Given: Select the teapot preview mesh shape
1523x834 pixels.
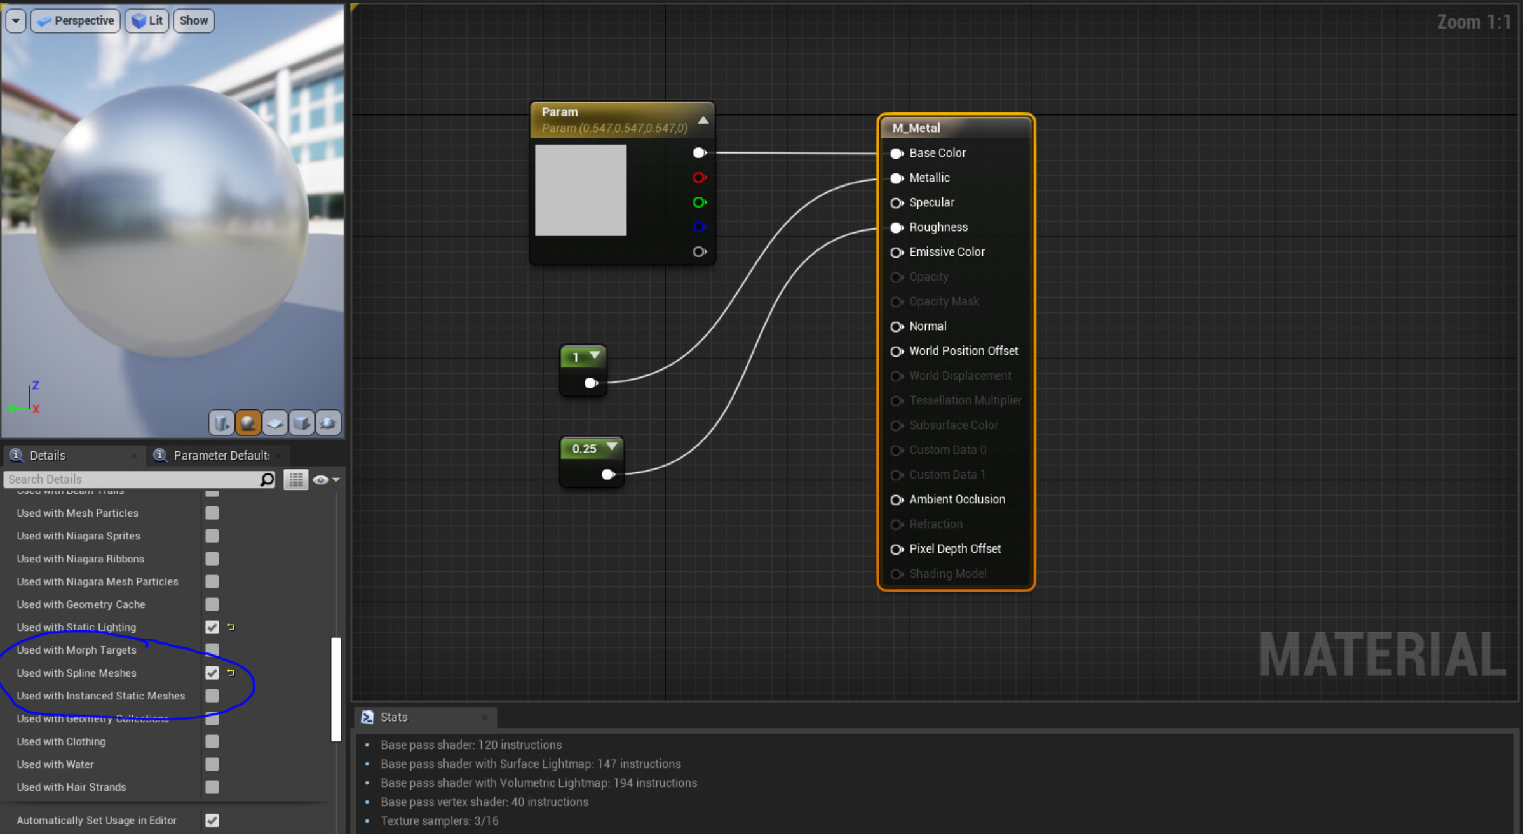Looking at the screenshot, I should [x=328, y=422].
